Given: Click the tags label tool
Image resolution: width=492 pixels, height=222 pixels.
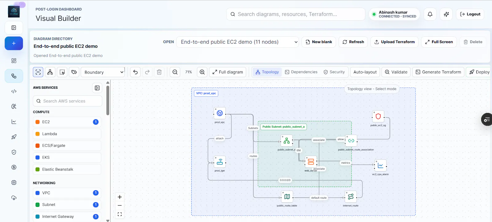Looking at the screenshot, I should 74,72.
